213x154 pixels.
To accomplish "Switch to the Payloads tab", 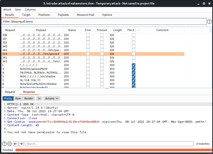I will tap(63, 15).
